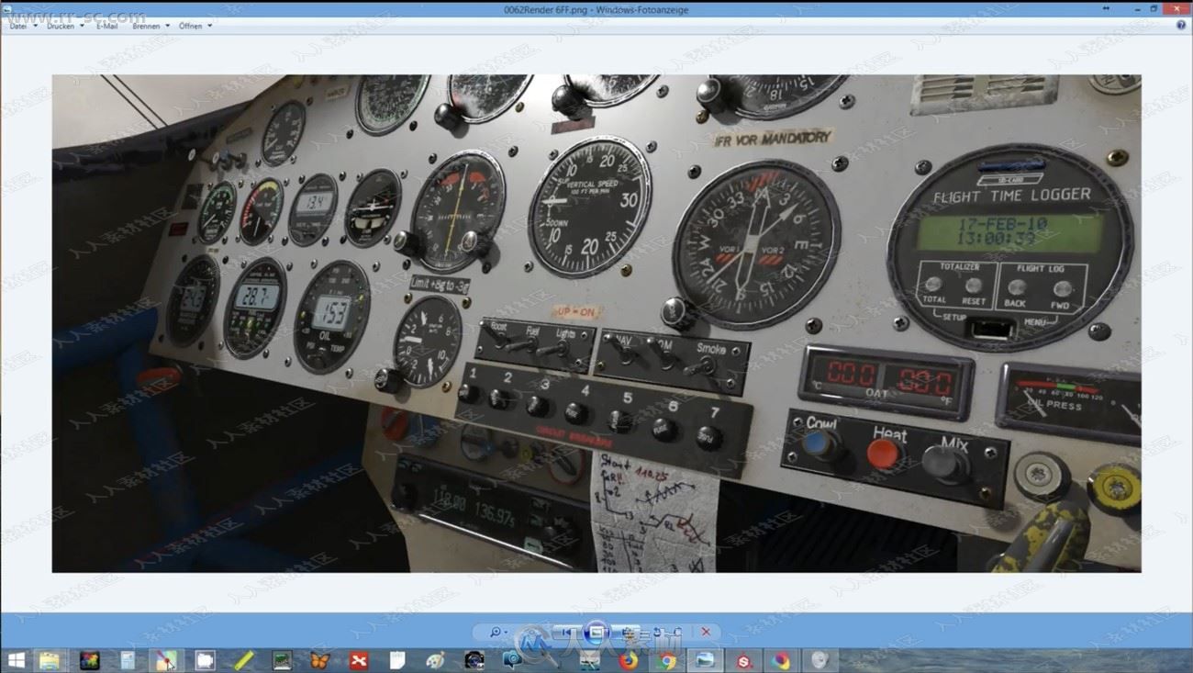Launch Google Chrome from the taskbar
This screenshot has width=1193, height=673.
coord(667,660)
